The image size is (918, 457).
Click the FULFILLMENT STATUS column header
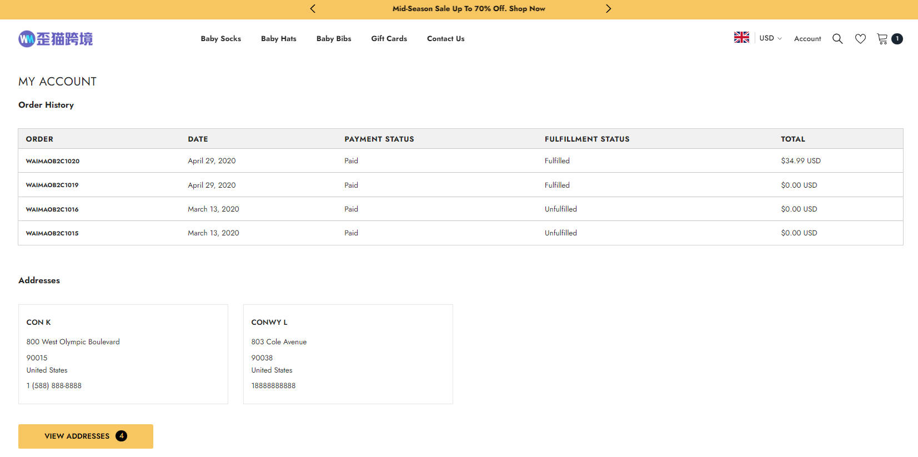(x=587, y=139)
